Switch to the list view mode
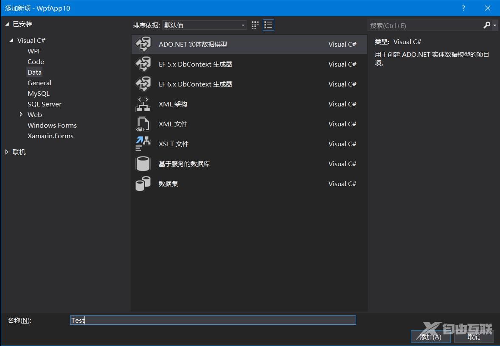The width and height of the screenshot is (500, 346). pos(268,25)
